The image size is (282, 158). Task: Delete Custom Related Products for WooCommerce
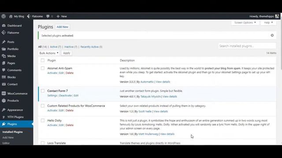coord(70,110)
